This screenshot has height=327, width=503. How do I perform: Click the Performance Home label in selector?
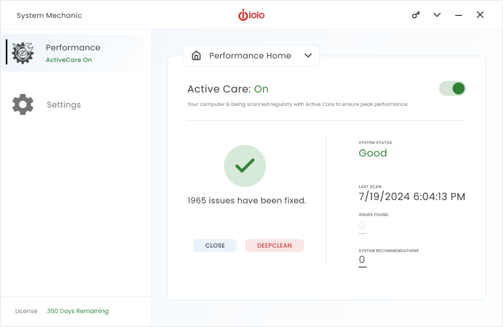pos(250,56)
